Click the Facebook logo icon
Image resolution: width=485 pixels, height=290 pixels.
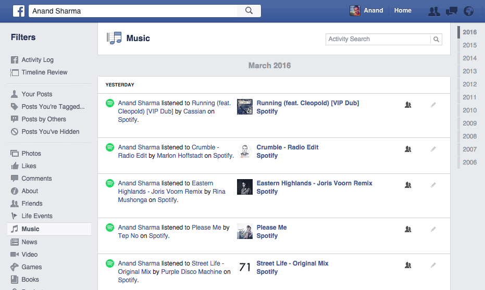coord(19,11)
